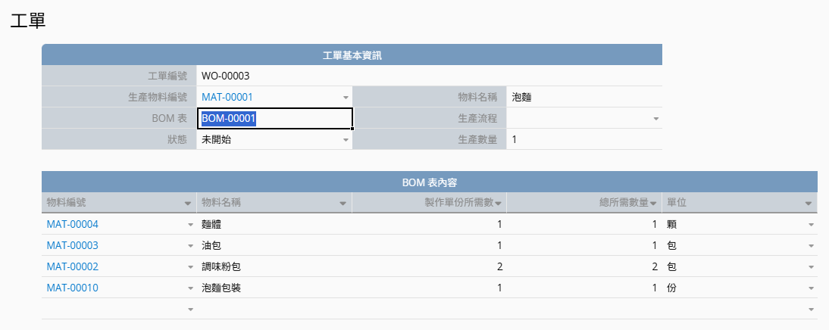829x330 pixels.
Task: Open the MAT-00001 material link
Action: pos(227,97)
